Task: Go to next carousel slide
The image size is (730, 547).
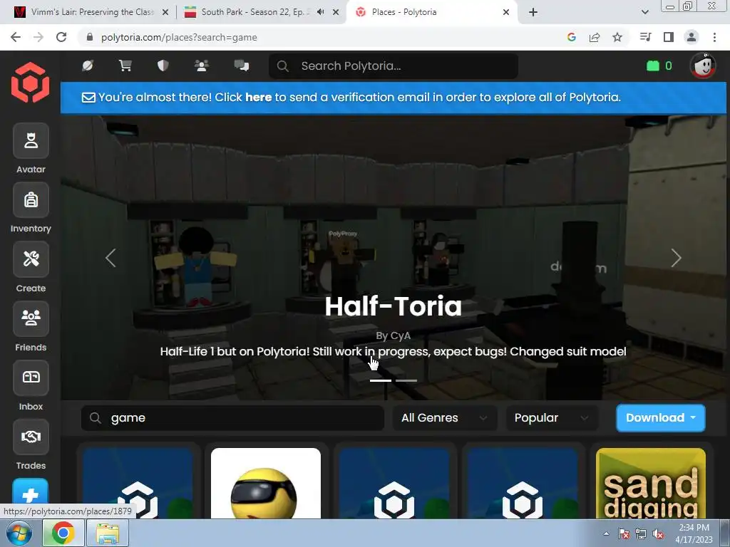Action: [x=676, y=258]
